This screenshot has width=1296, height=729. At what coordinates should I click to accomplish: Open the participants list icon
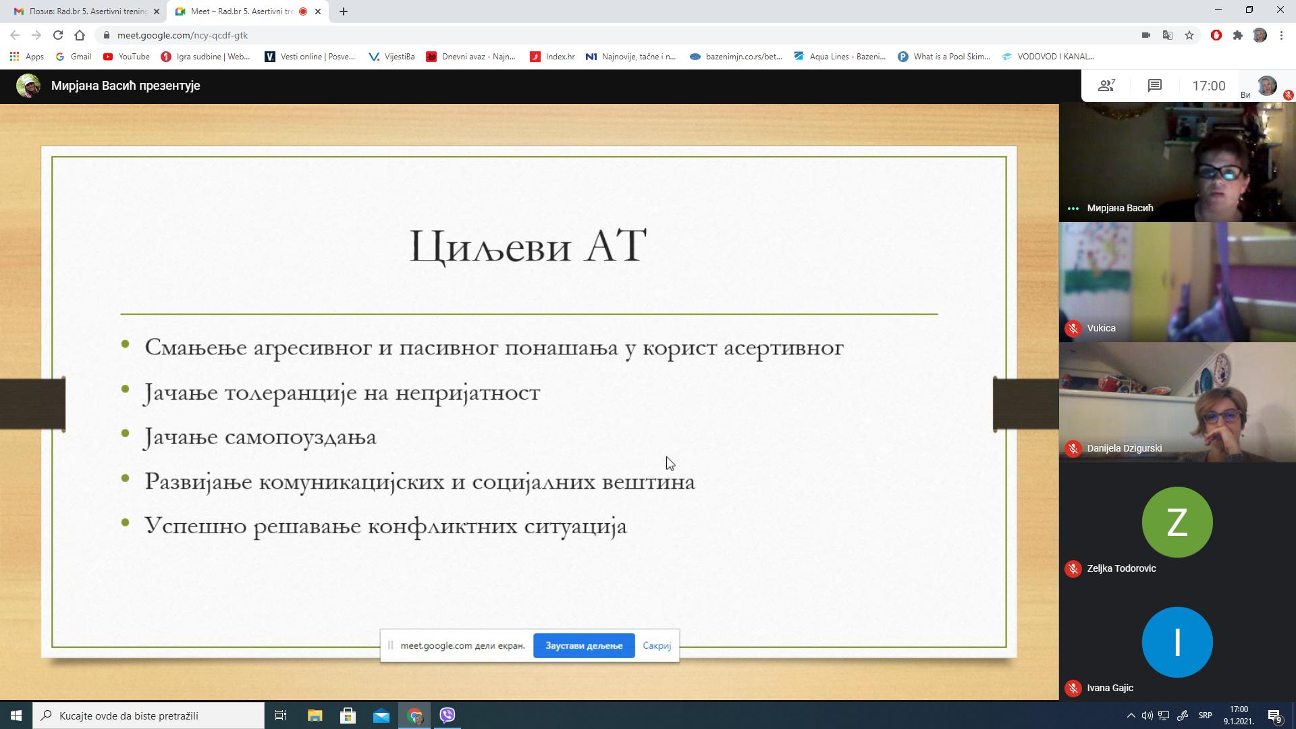[1106, 86]
